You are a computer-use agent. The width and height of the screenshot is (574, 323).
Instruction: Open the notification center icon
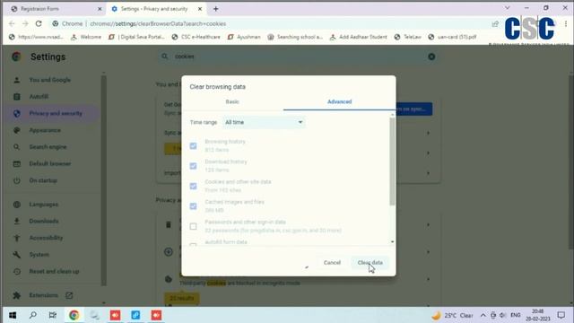(x=561, y=315)
